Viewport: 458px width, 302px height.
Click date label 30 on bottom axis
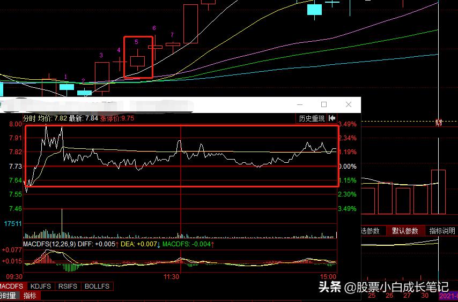(425, 295)
